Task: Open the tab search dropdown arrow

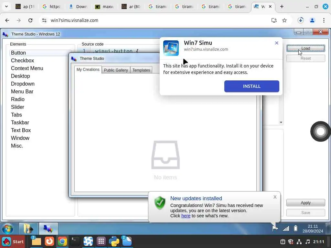Action: click(6, 6)
